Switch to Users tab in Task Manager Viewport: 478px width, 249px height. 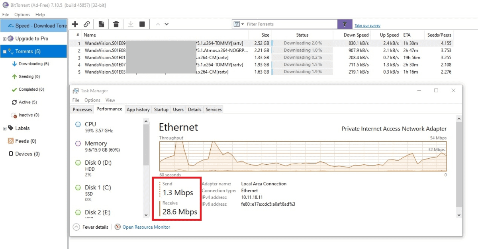(x=178, y=109)
